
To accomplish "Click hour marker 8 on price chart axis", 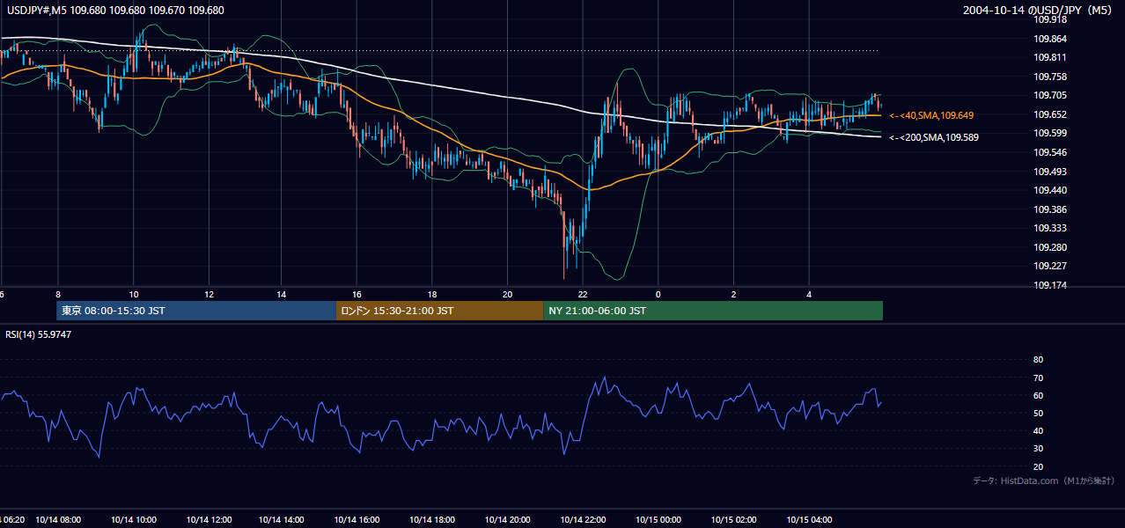I will pos(58,294).
